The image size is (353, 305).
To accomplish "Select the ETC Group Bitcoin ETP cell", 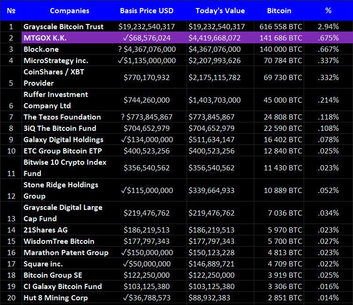I will [x=63, y=151].
